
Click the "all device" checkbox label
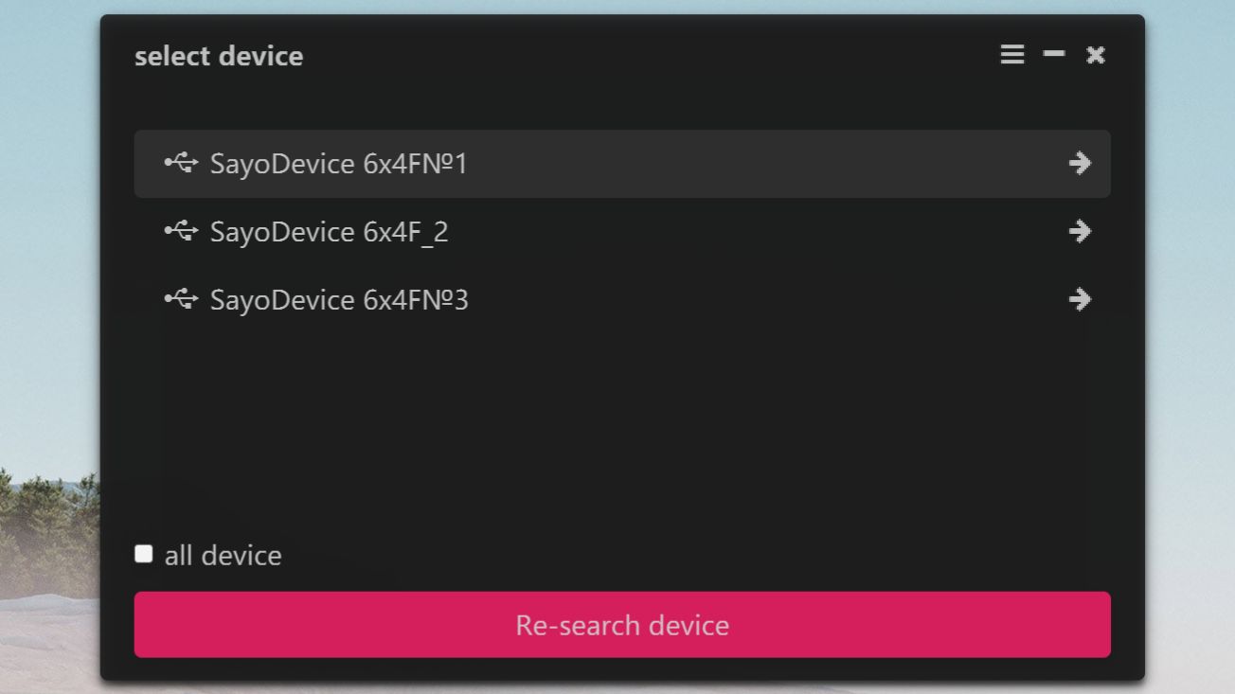[223, 556]
